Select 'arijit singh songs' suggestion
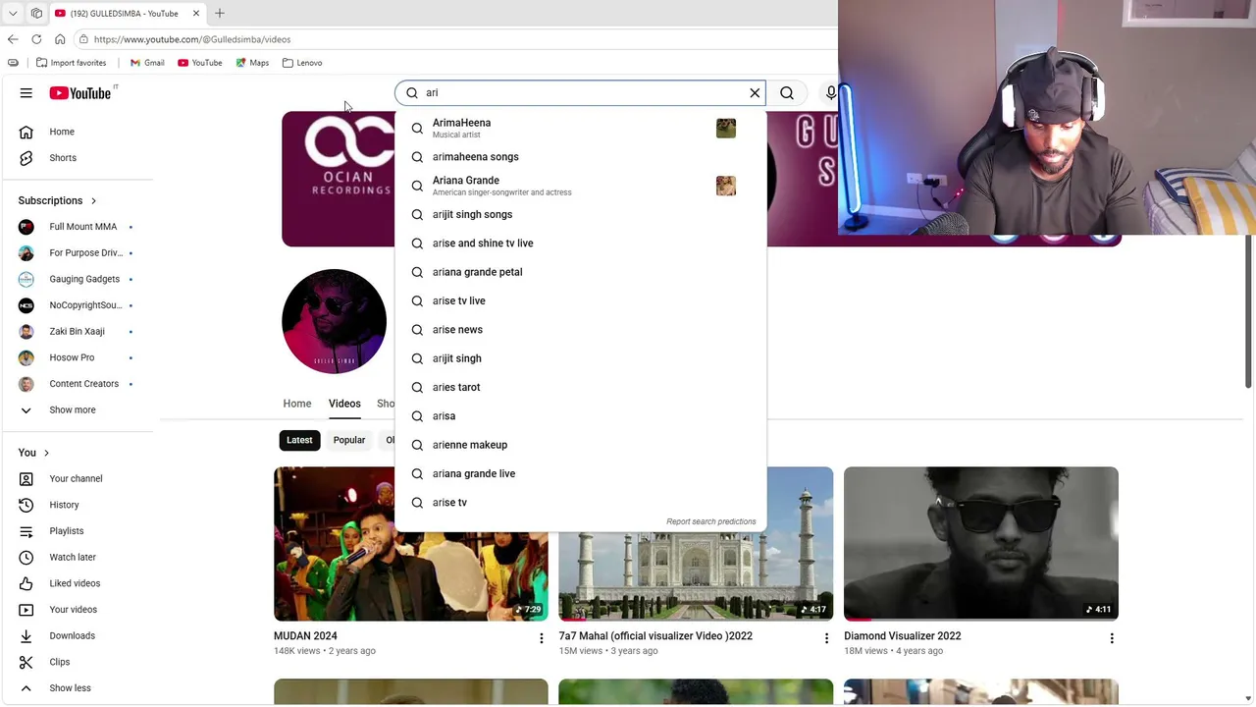1256x707 pixels. click(580, 215)
